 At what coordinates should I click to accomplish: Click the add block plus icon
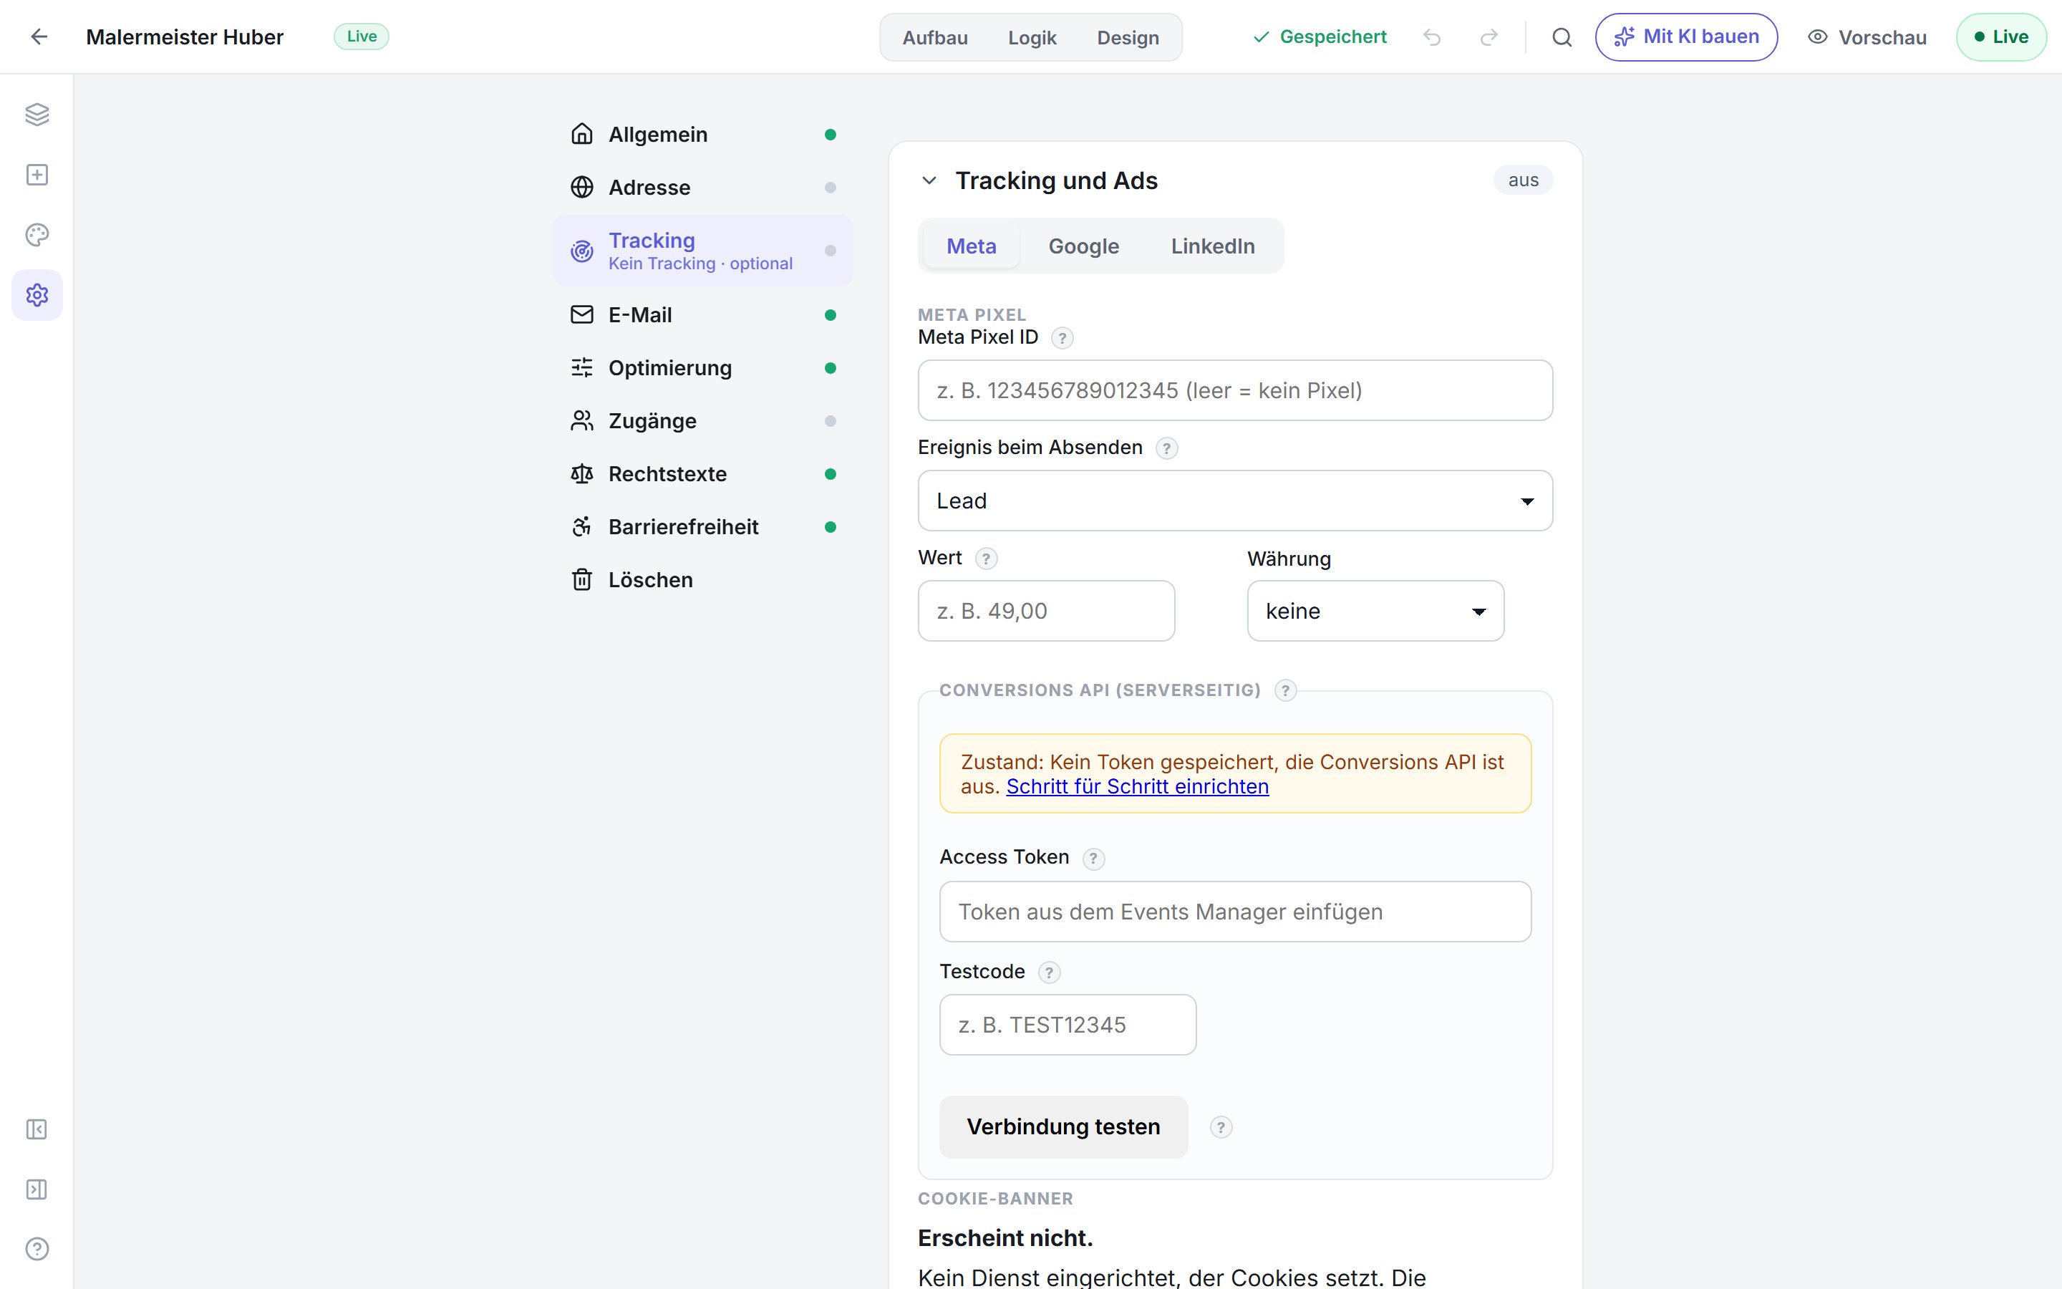click(x=37, y=175)
